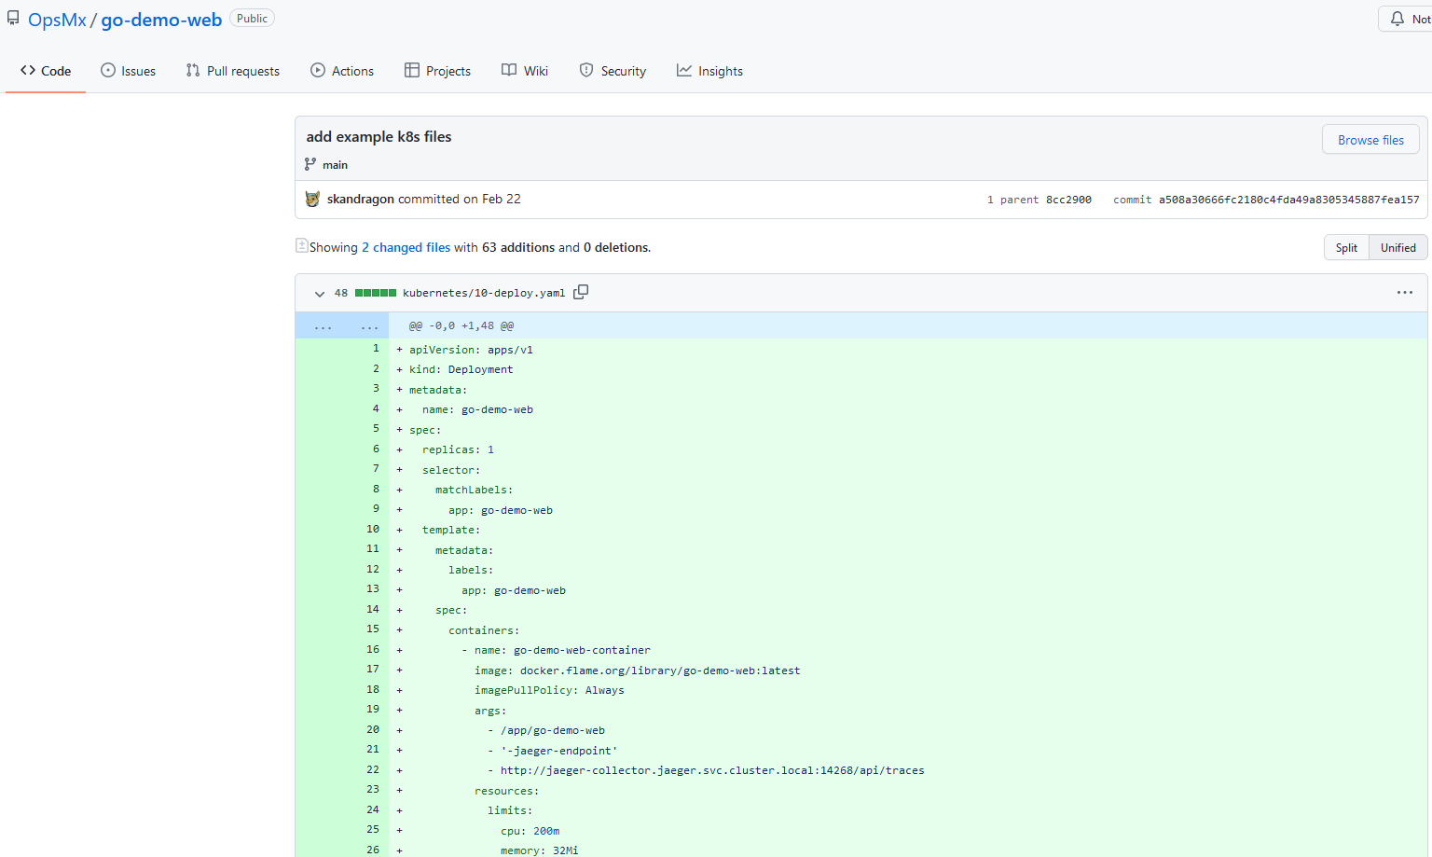
Task: Click the Code tab icon
Action: pos(27,70)
